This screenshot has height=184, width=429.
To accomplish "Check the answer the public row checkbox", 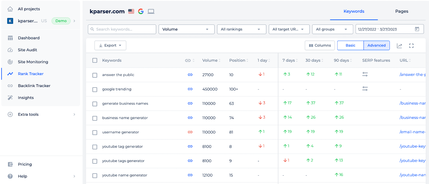I will [95, 75].
